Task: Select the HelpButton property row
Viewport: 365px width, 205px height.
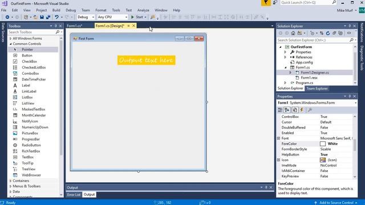Action: click(x=315, y=154)
